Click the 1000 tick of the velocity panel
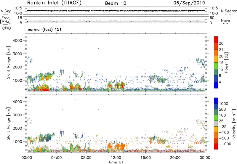The width and height of the screenshot is (237, 164). (x=17, y=142)
